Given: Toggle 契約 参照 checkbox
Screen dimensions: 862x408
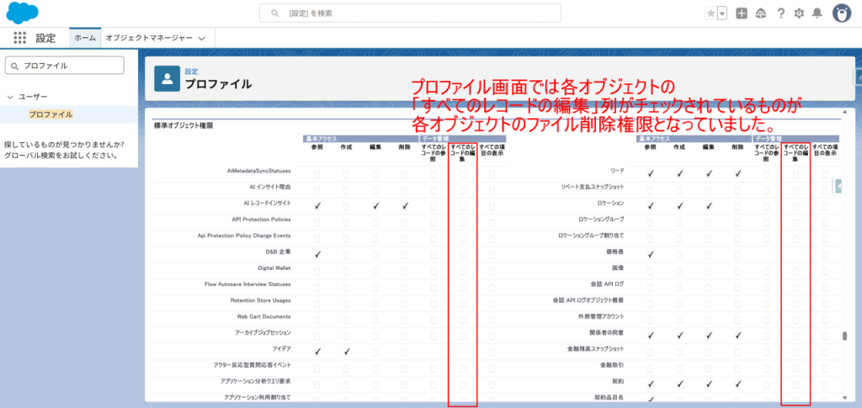Looking at the screenshot, I should [x=651, y=384].
